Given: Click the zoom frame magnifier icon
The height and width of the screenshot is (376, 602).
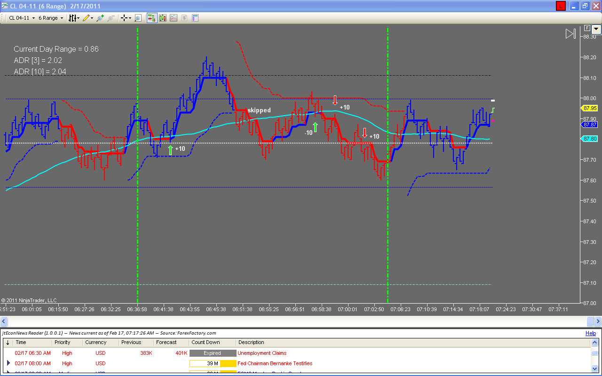Looking at the screenshot, I should [x=138, y=18].
